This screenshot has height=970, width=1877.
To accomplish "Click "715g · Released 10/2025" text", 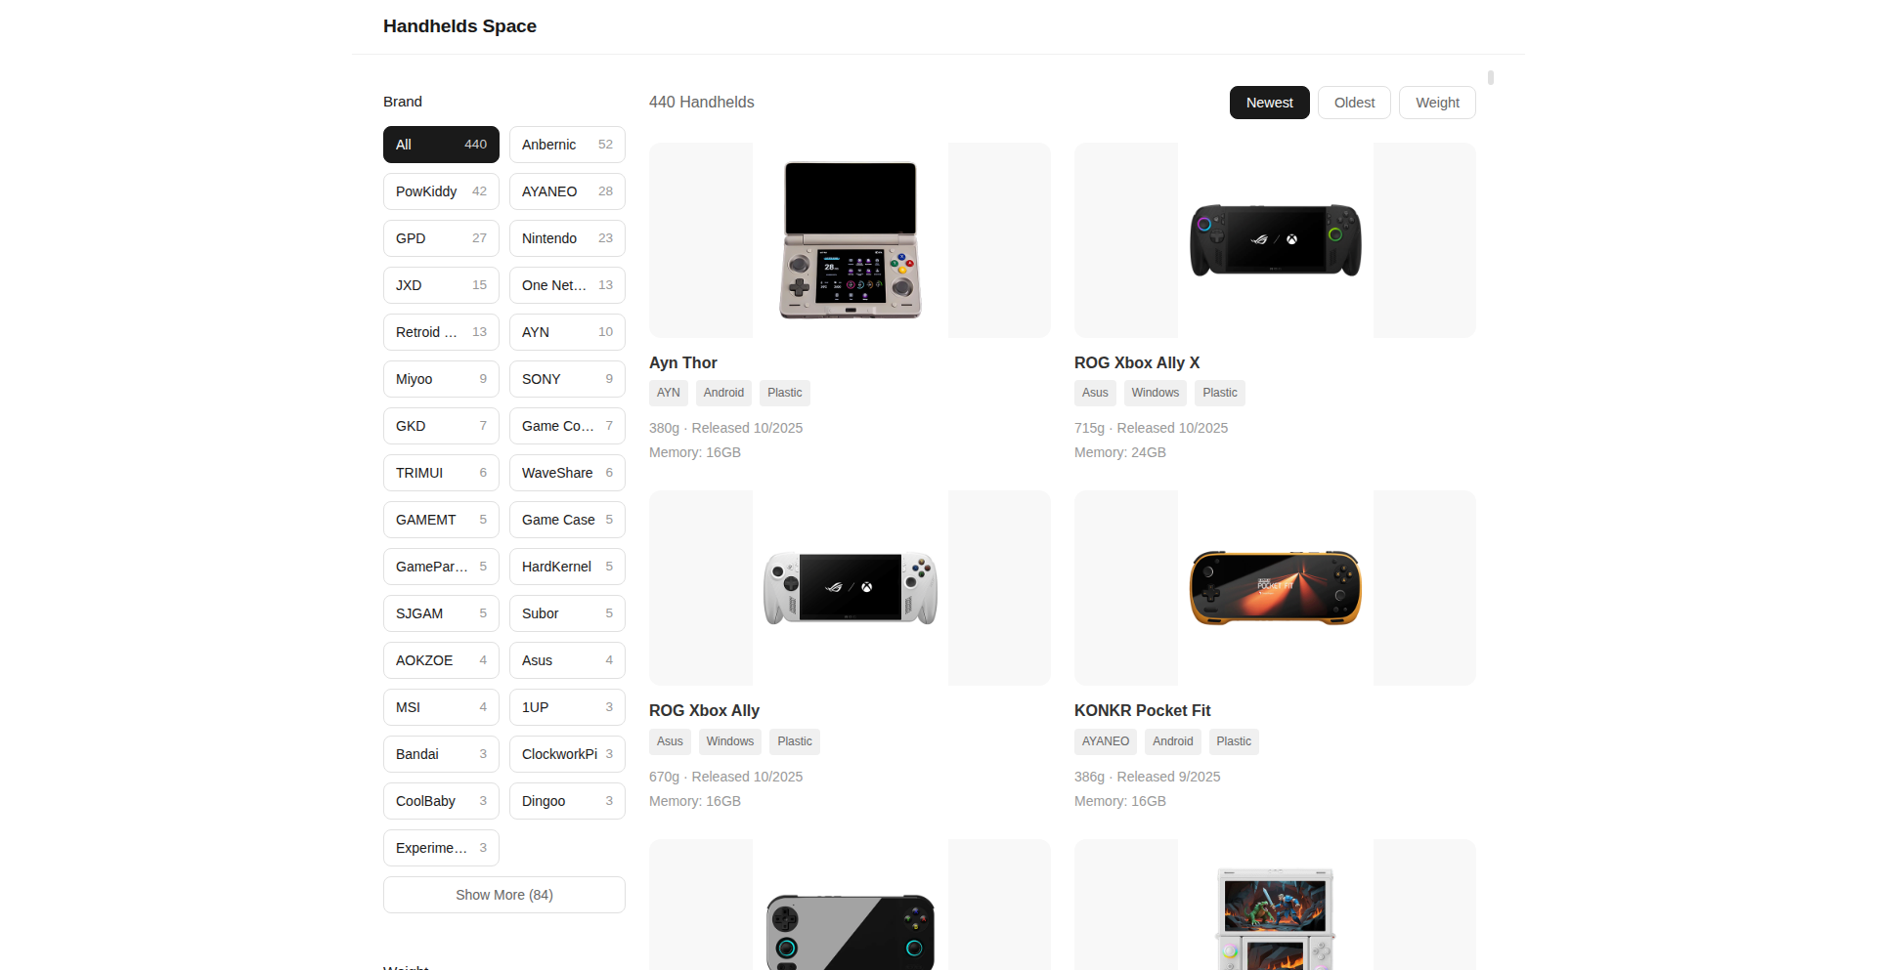I will pyautogui.click(x=1152, y=428).
